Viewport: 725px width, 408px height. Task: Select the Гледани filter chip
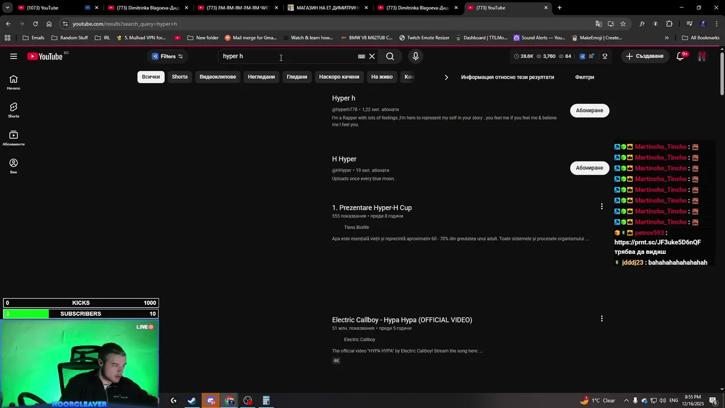coord(297,77)
